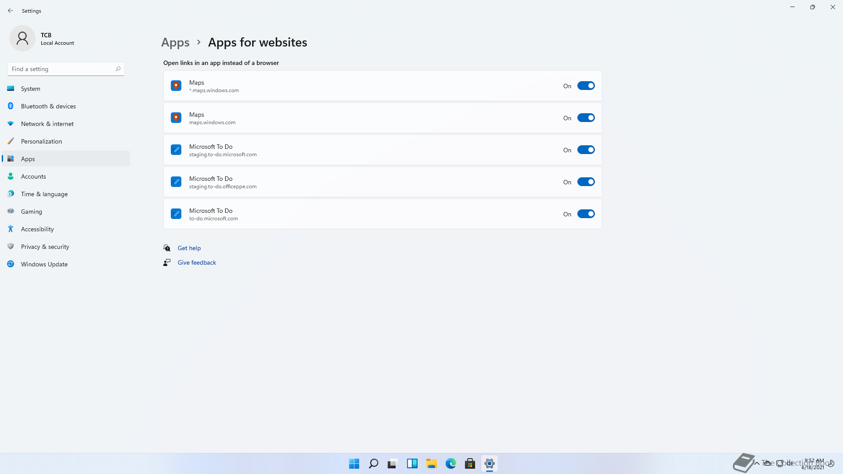Click the Bluetooth icon in sidebar
The image size is (843, 474).
click(x=11, y=106)
